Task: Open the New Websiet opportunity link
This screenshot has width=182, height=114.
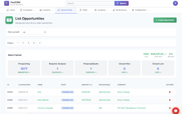Action: pos(43,100)
